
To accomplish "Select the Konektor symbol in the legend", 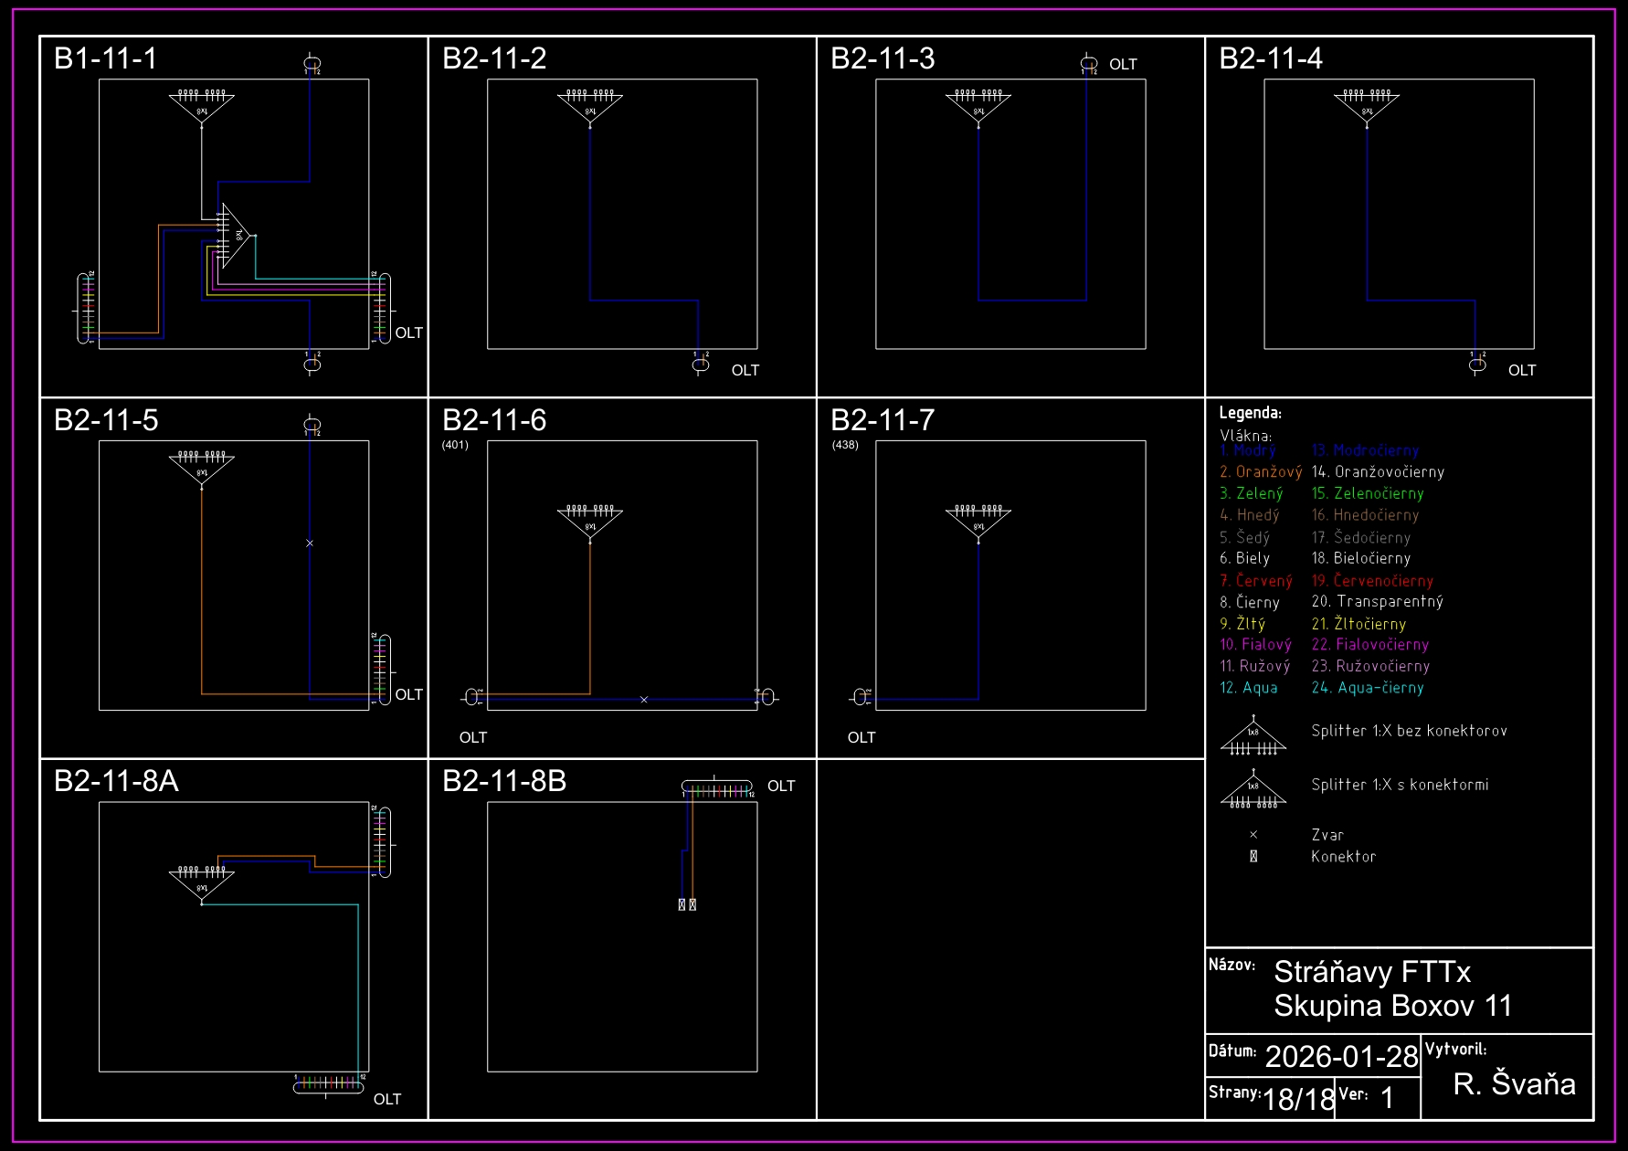I will click(x=1253, y=857).
